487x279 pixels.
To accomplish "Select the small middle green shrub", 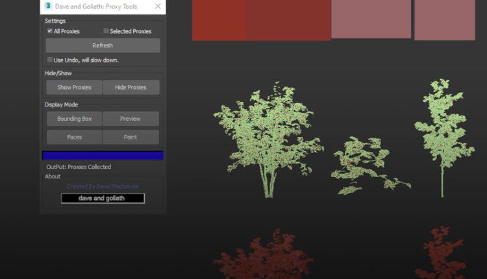I will (x=367, y=165).
